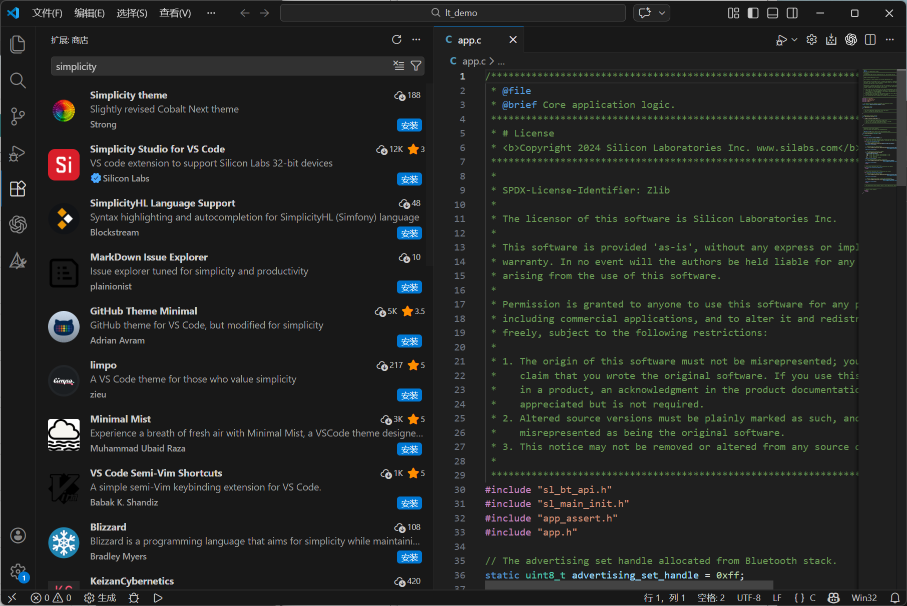The height and width of the screenshot is (606, 907).
Task: Refresh the extensions marketplace list
Action: 396,40
